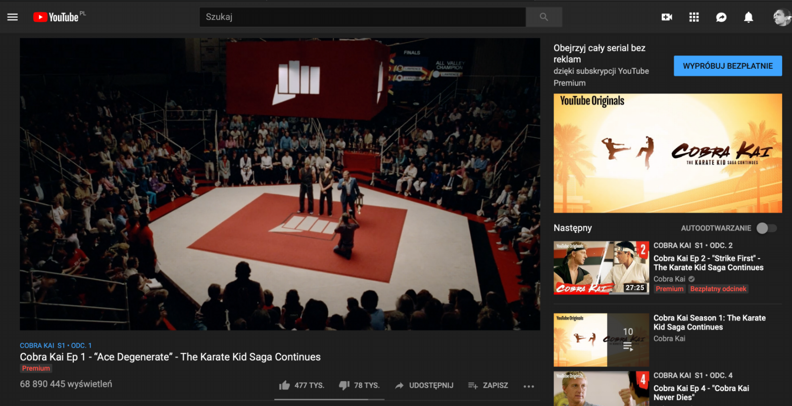Image resolution: width=792 pixels, height=406 pixels.
Task: Open the Cobra Kai Ep 4 thumbnail
Action: tap(601, 389)
